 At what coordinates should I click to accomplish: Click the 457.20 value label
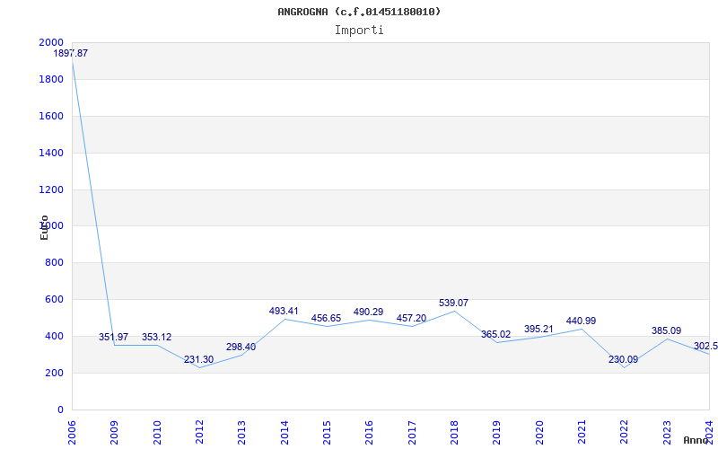[411, 319]
